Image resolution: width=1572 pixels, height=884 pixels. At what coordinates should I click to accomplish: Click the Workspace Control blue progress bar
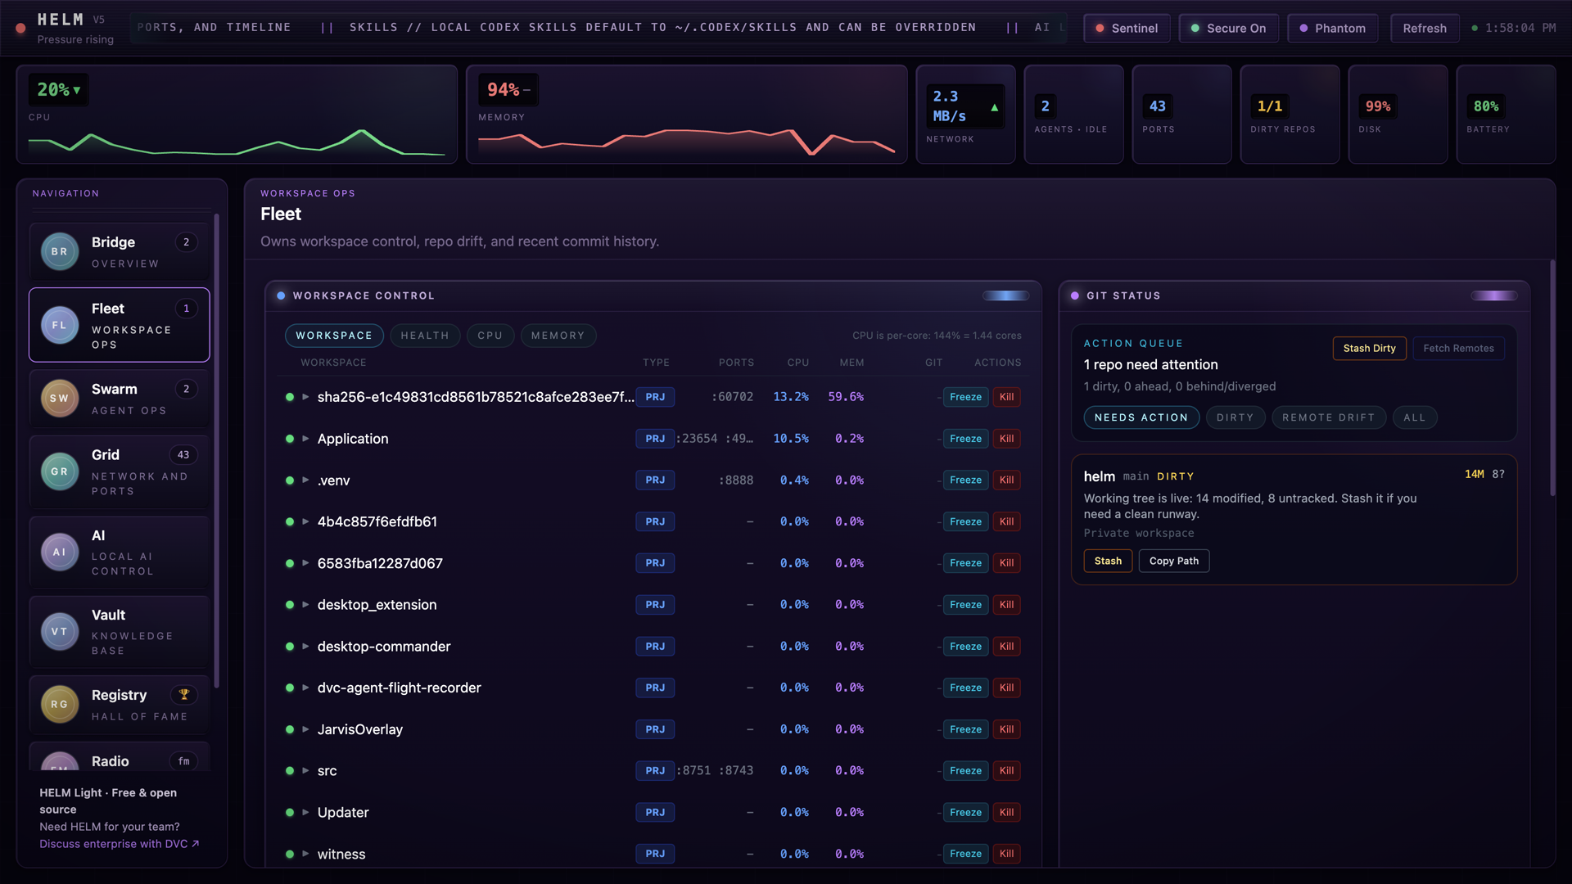point(1005,295)
